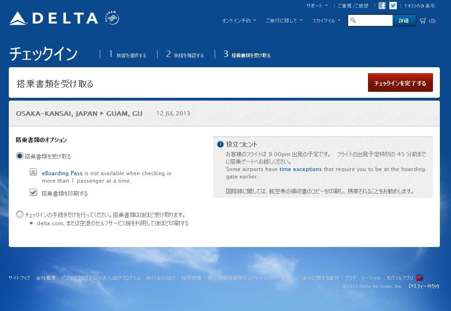Open the shopping cart icon
This screenshot has height=311, width=451.
click(423, 20)
